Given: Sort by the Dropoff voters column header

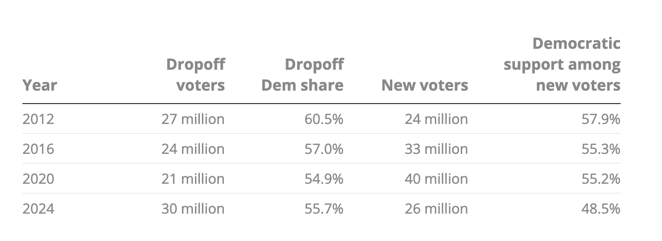Looking at the screenshot, I should (x=195, y=75).
